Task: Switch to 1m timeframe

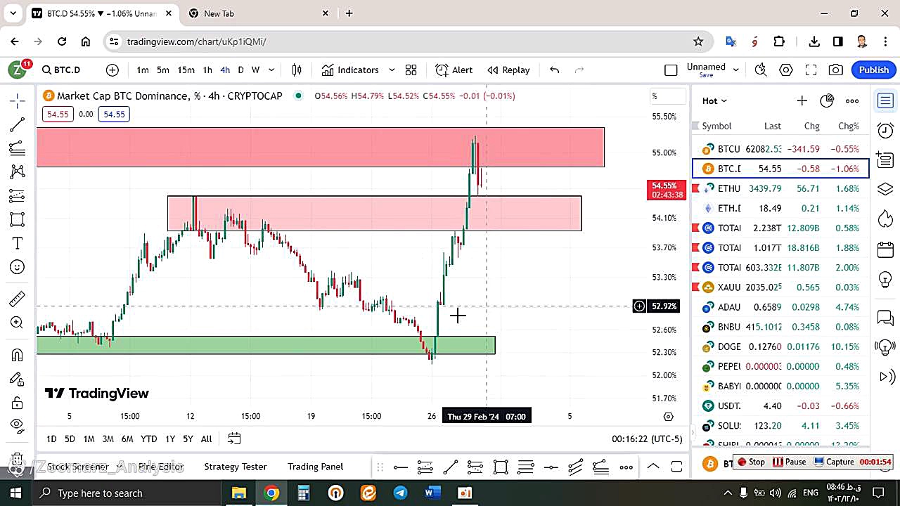Action: (143, 70)
